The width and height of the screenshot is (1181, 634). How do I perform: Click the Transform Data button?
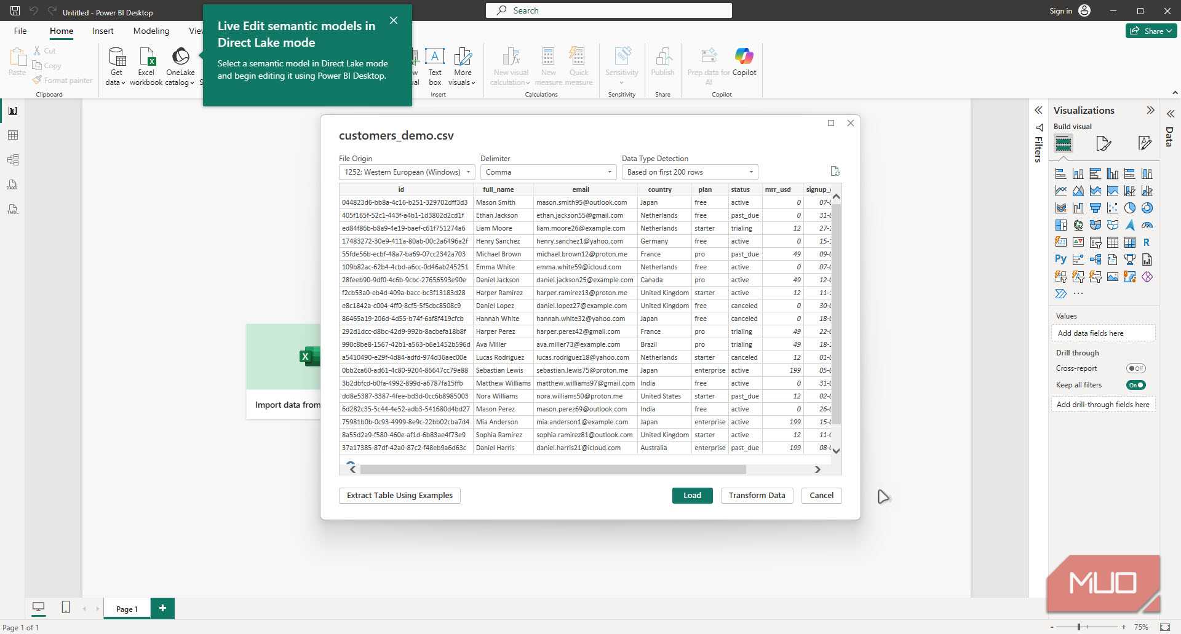click(x=757, y=495)
